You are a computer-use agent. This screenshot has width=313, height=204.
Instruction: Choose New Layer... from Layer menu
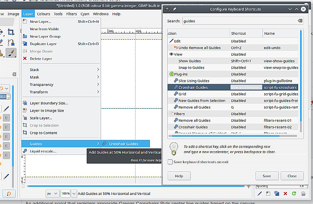(x=61, y=21)
